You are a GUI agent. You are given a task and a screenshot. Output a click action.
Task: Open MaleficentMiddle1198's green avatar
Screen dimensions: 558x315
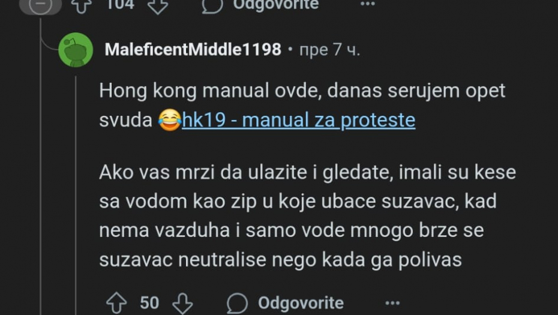76,50
